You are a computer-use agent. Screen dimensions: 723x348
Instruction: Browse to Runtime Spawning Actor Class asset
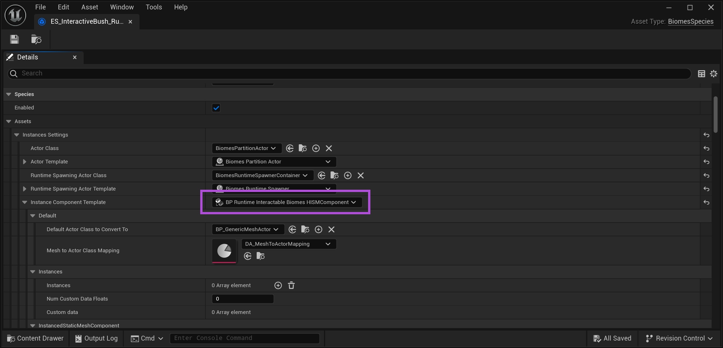point(334,175)
